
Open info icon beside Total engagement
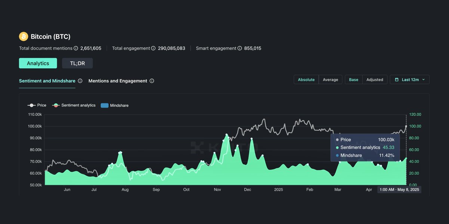153,48
